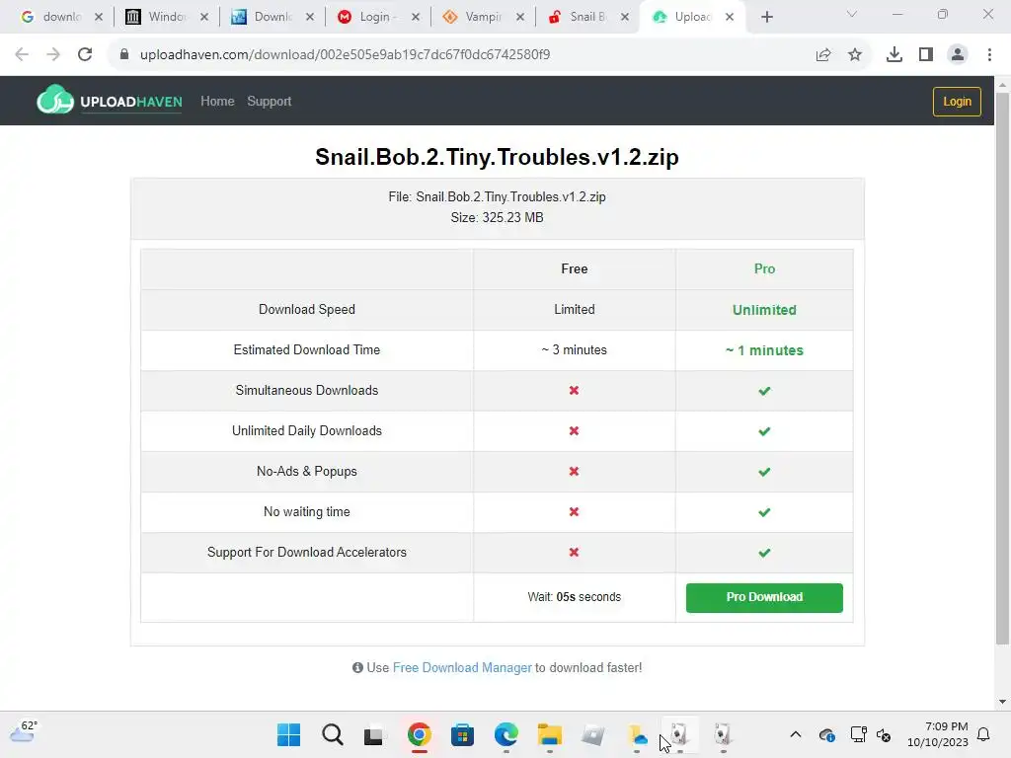Click the 'Pro' column header
1011x758 pixels.
pos(764,268)
